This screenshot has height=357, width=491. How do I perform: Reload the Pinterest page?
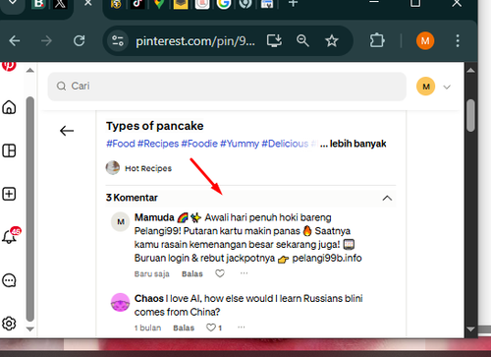point(79,41)
